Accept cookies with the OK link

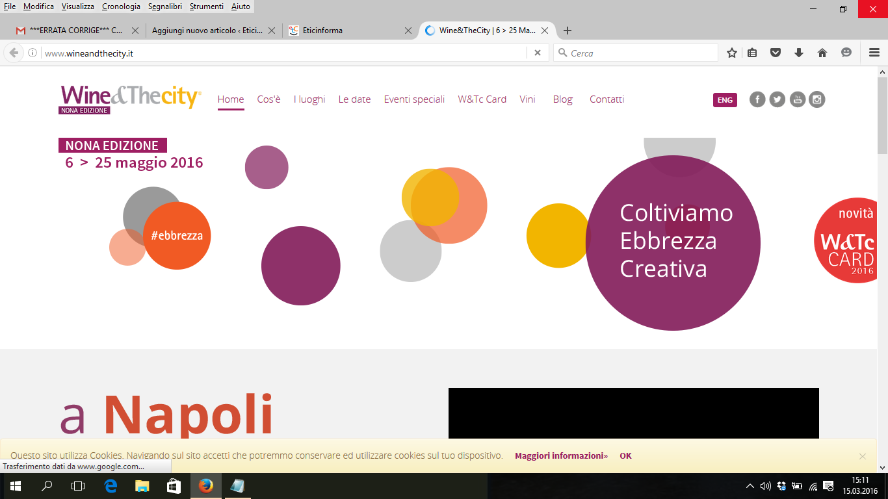pos(625,456)
